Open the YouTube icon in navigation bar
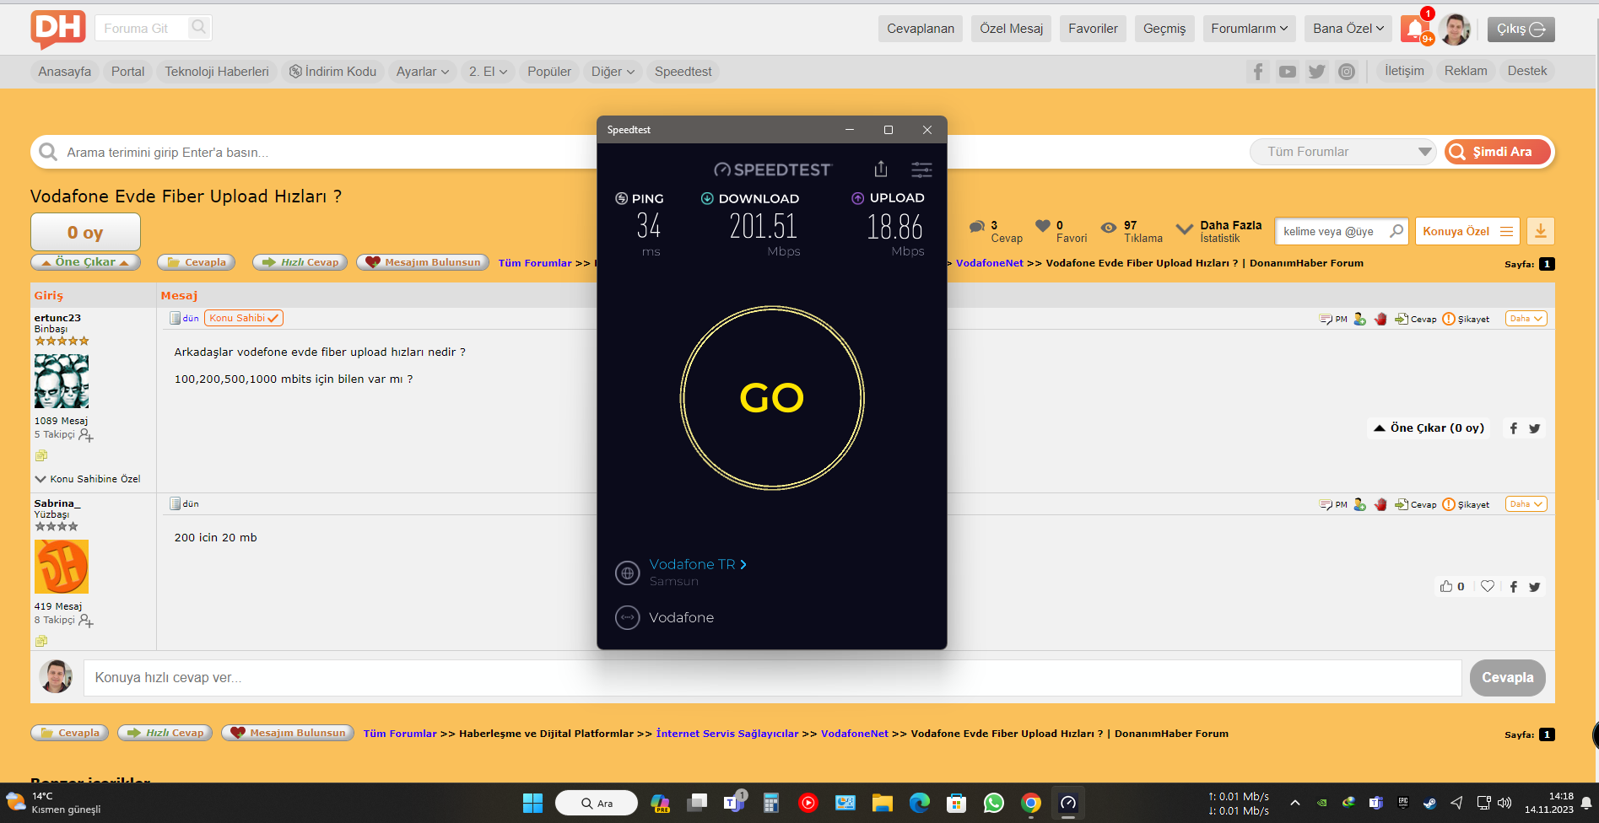 tap(1287, 72)
